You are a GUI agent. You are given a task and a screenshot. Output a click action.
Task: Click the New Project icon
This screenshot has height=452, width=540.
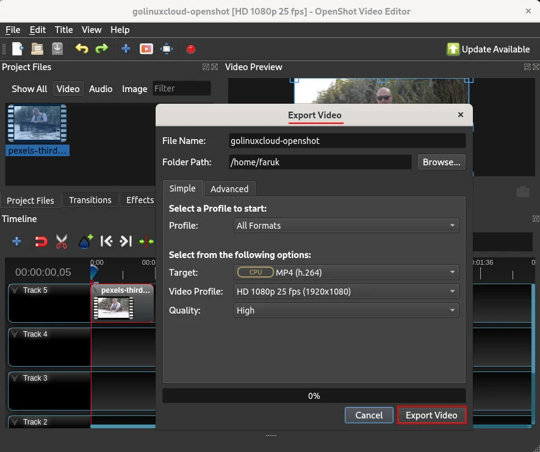pos(18,49)
